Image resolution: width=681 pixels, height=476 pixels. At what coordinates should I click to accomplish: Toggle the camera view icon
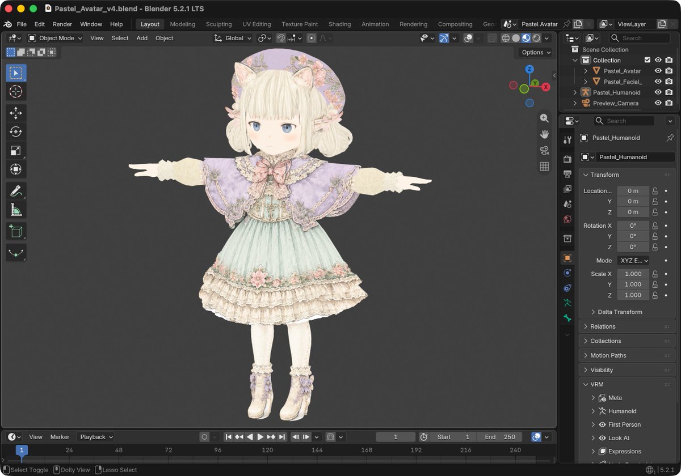[544, 150]
